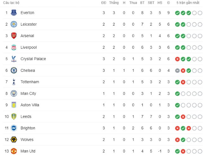Click the '5 trận gần nhất' header

point(188,3)
